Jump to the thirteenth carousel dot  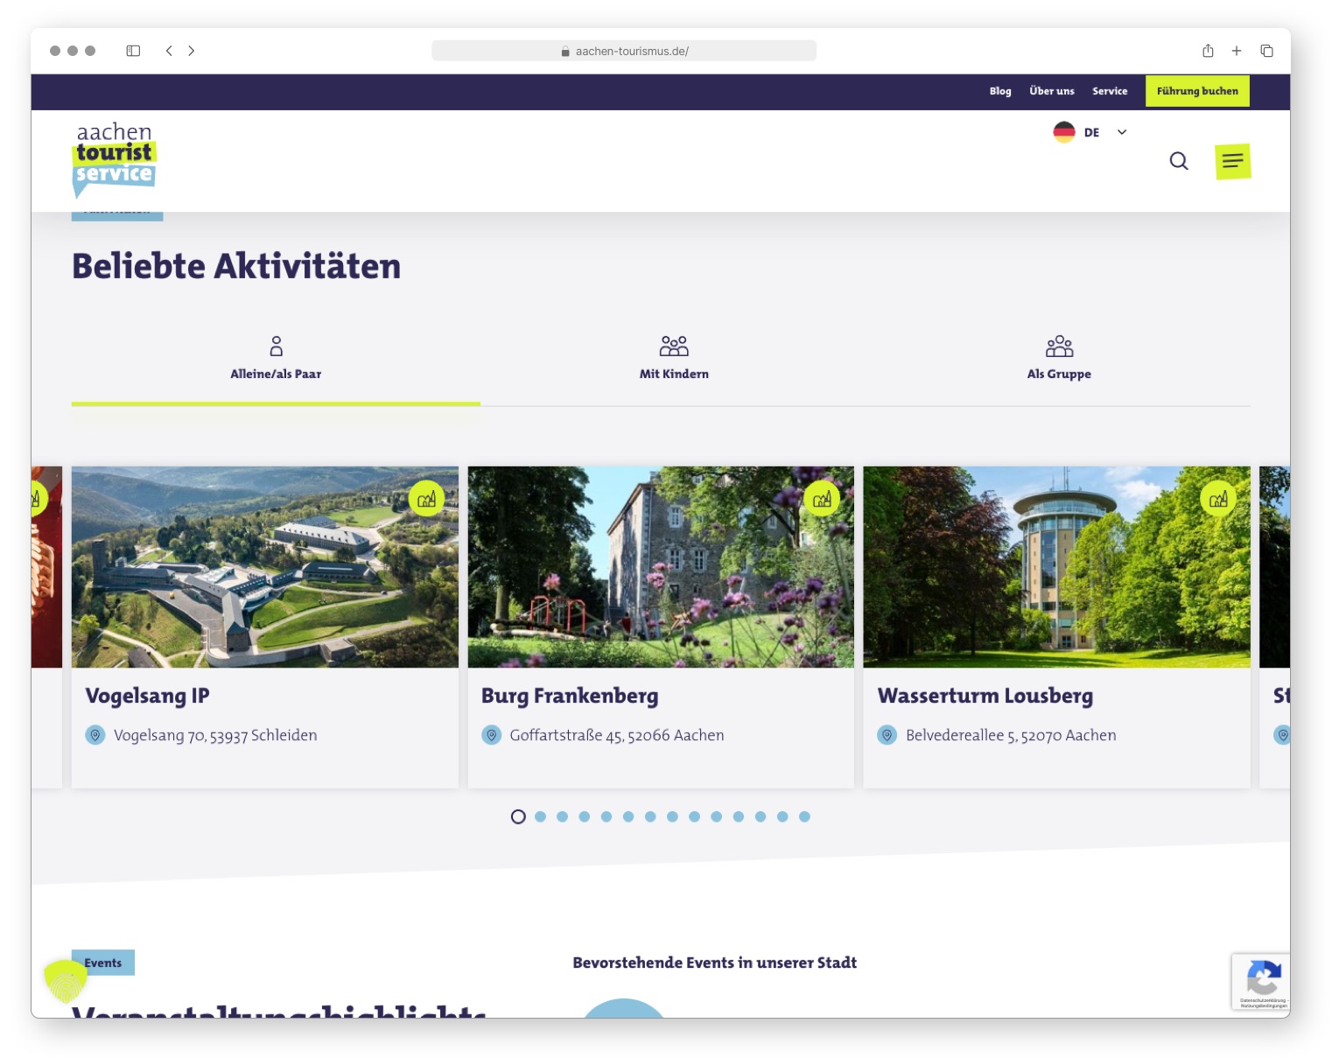[x=782, y=816]
